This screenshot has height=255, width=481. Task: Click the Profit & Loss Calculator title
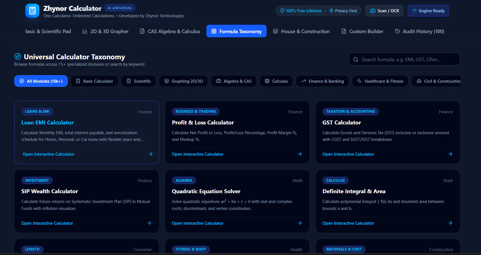pos(203,122)
